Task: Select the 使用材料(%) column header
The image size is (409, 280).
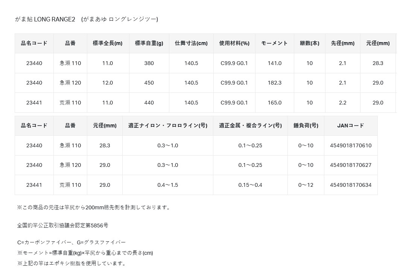Action: coord(234,43)
